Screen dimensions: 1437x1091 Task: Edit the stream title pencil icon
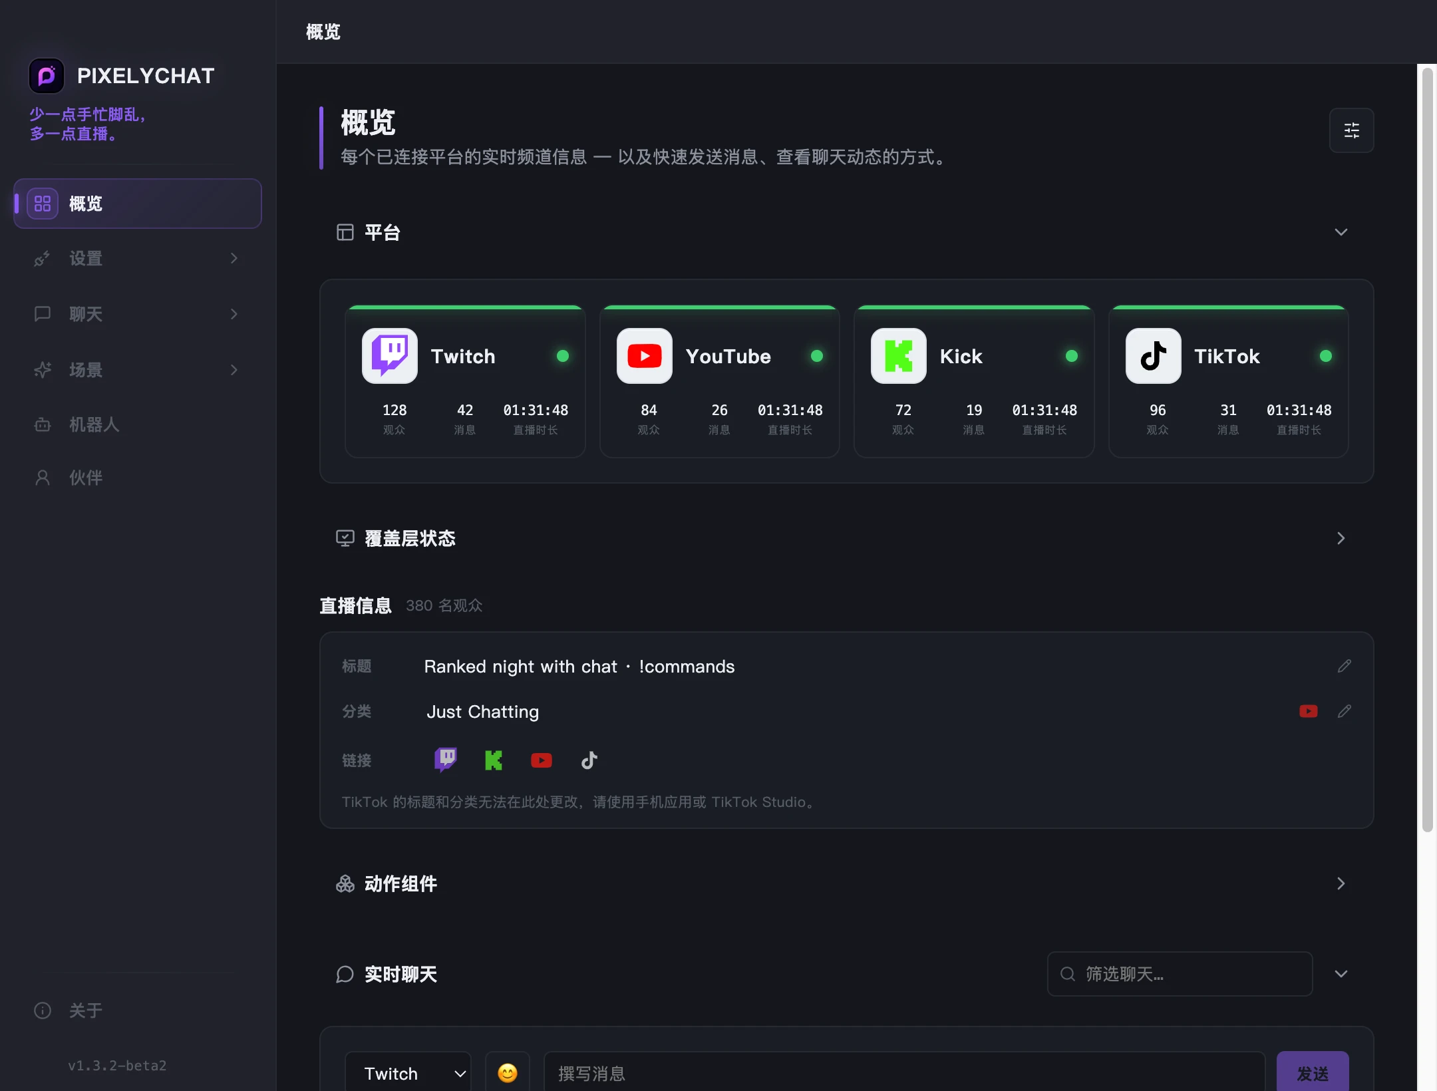click(x=1344, y=666)
